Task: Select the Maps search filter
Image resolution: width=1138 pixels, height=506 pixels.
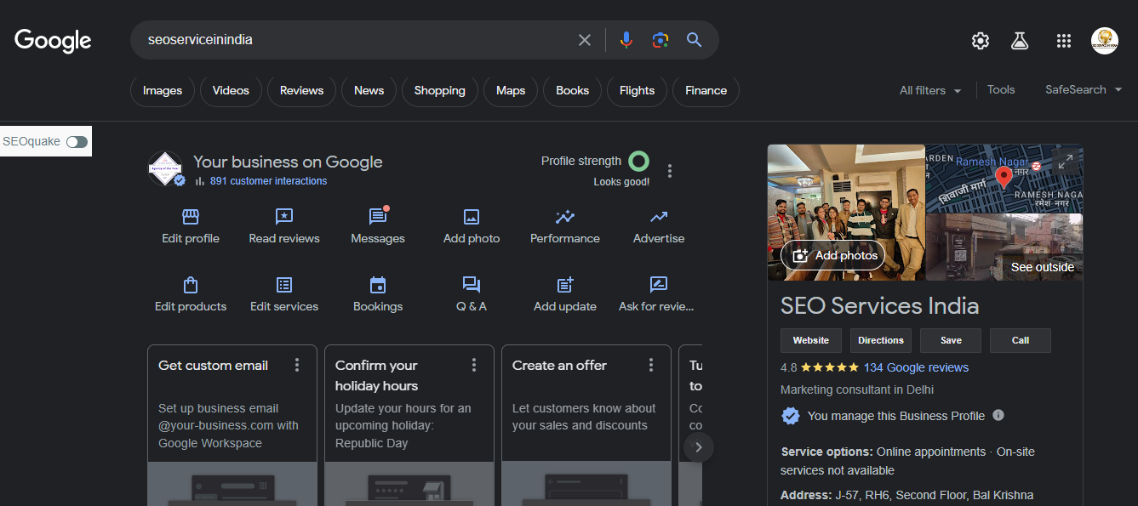Action: [511, 91]
